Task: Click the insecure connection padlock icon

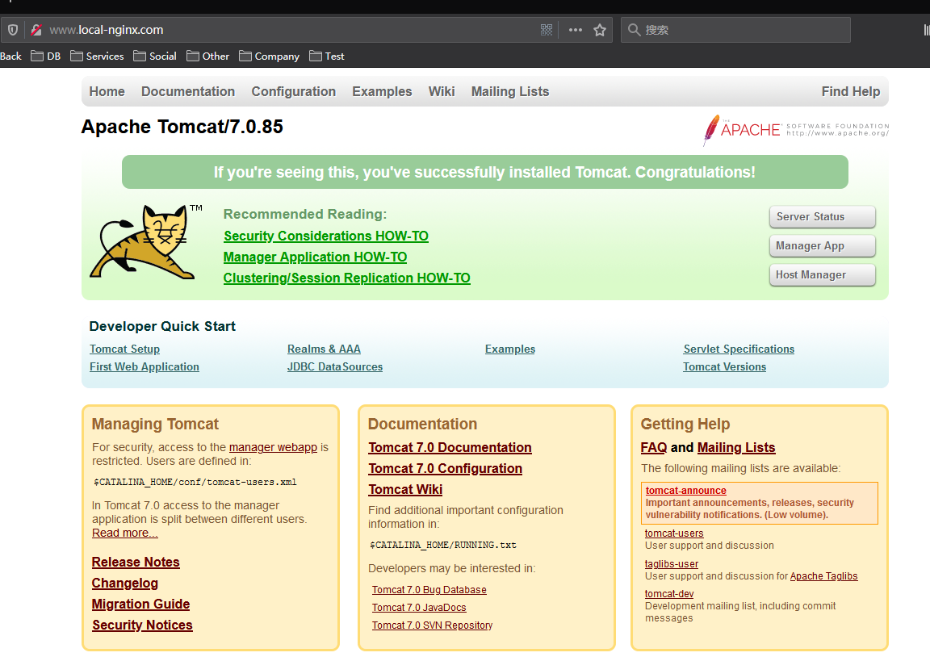Action: (x=36, y=30)
